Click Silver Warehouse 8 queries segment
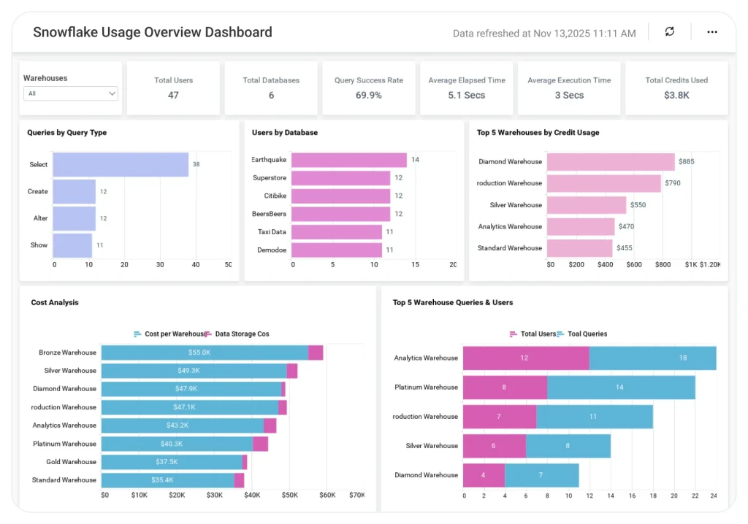 point(568,446)
